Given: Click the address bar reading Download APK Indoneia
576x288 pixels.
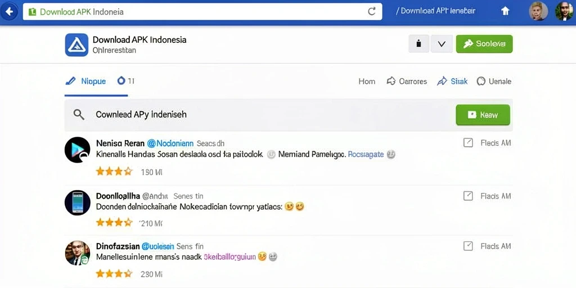Looking at the screenshot, I should tap(202, 12).
